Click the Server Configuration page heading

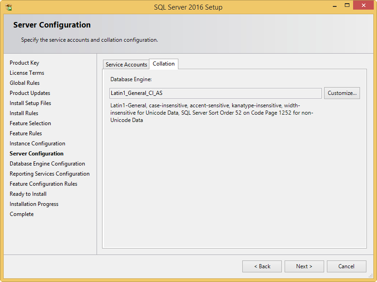(x=52, y=25)
